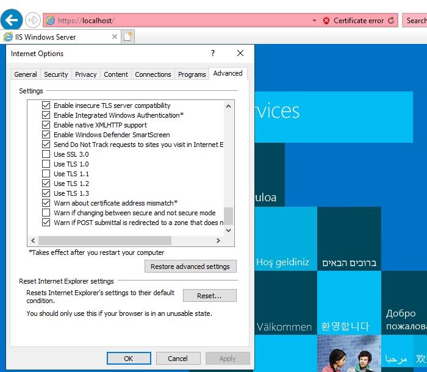Click the horizontal scroll right arrow
The image size is (427, 372).
pyautogui.click(x=218, y=240)
